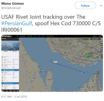Visit the @GDarkconrad profile handle
Image resolution: width=104 pixels, height=101 pixels.
click(11, 8)
